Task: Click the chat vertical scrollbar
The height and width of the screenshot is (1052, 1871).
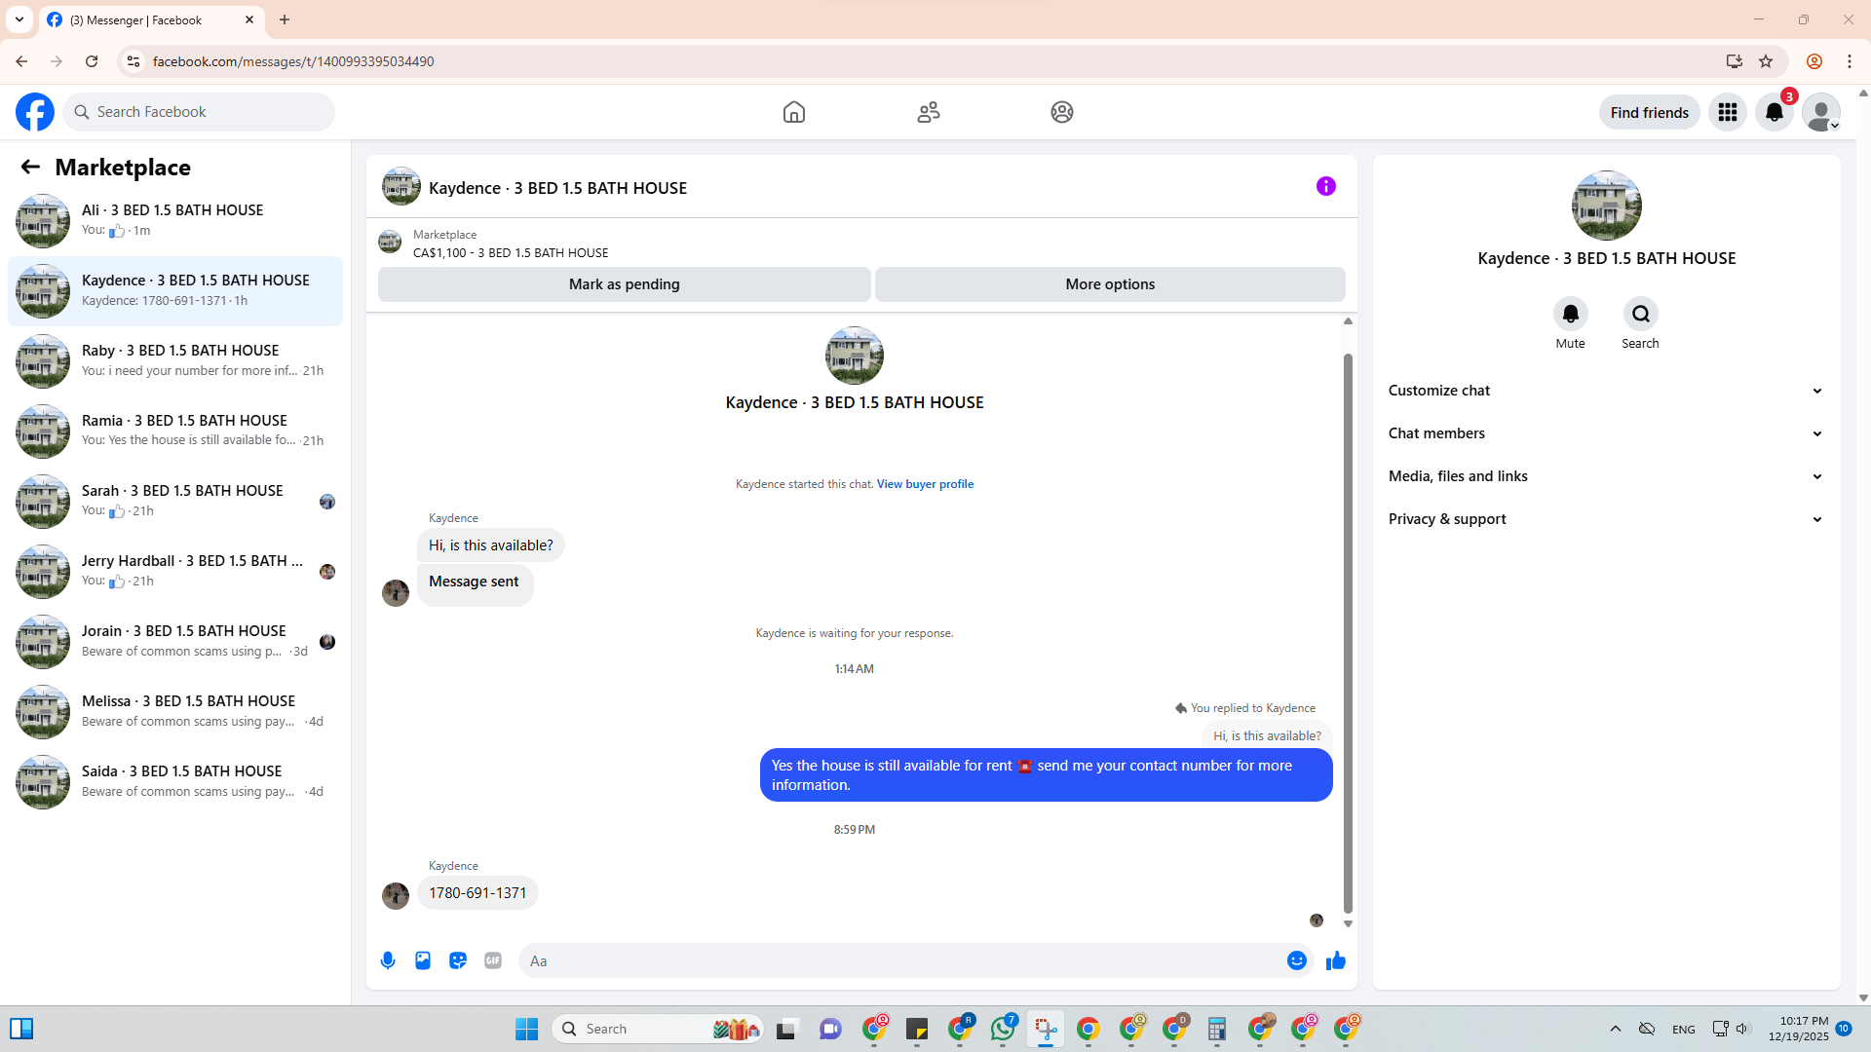Action: 1348,633
